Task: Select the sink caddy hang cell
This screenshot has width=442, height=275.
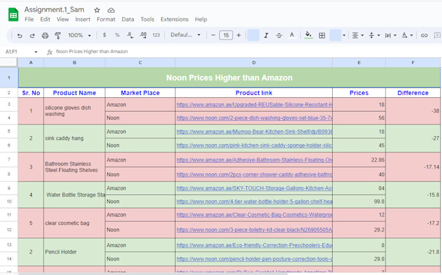Action: [74, 138]
